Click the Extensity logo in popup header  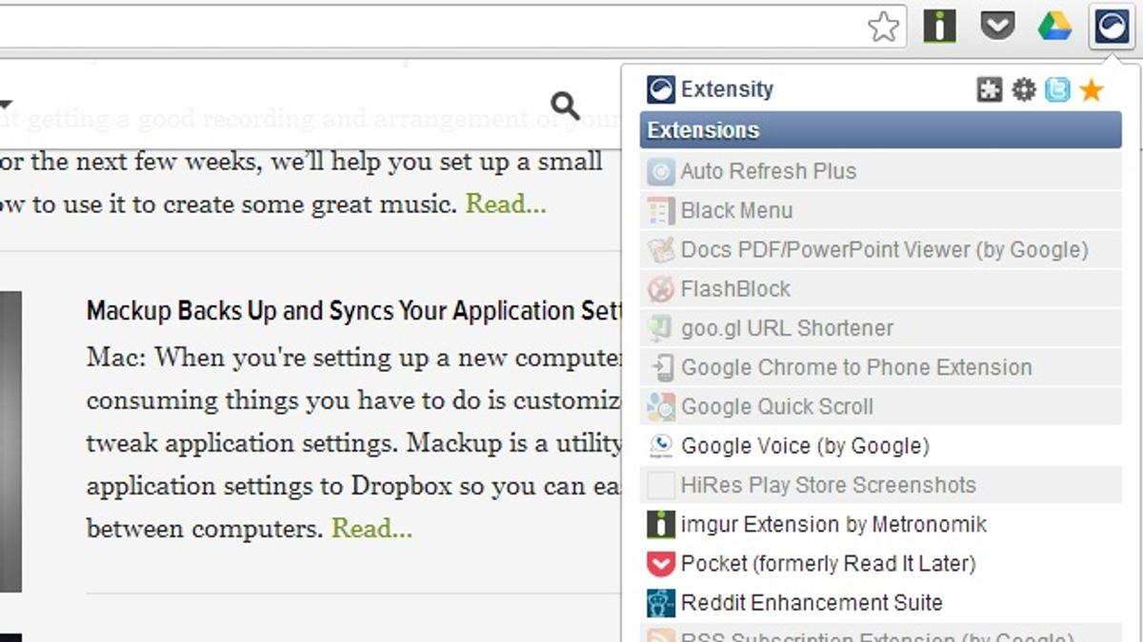(660, 89)
